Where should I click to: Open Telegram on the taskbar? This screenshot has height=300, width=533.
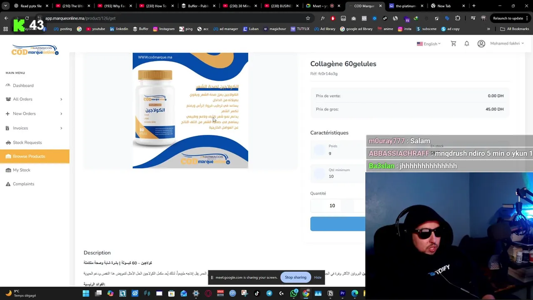coord(269,293)
